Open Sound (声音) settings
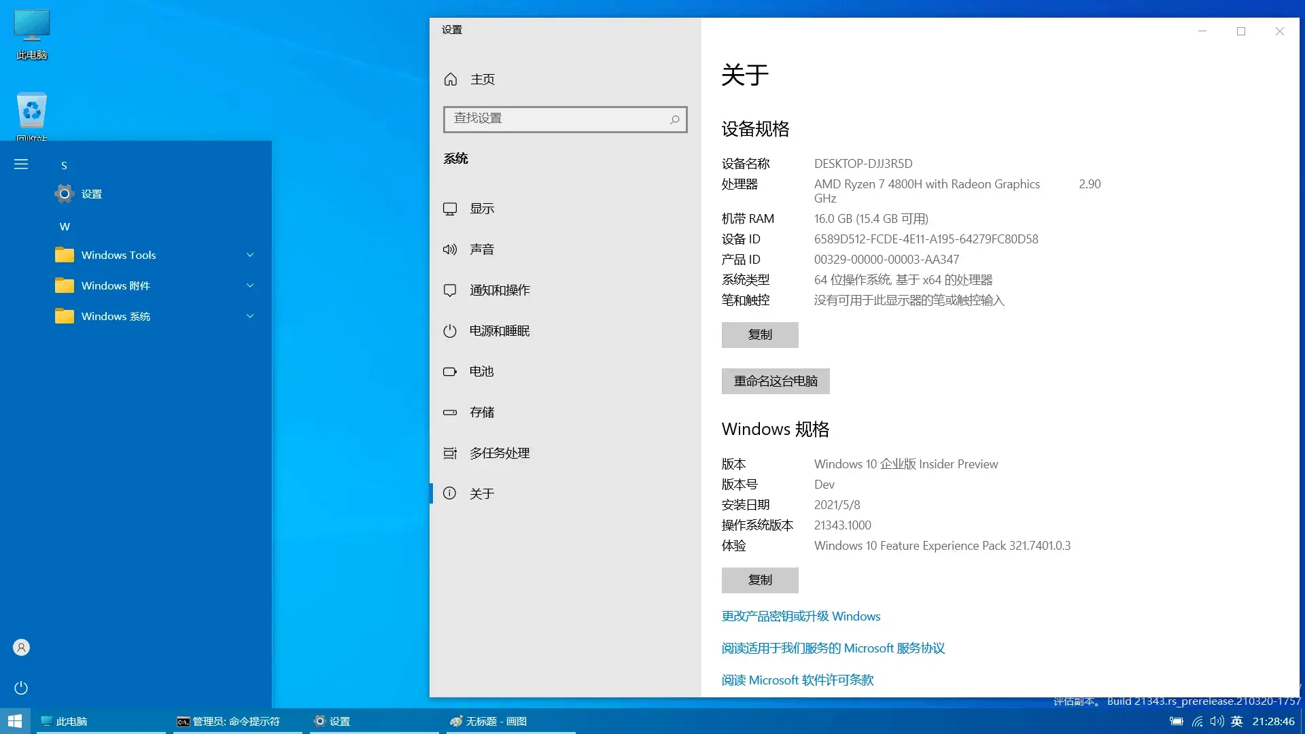1305x734 pixels. [x=565, y=249]
